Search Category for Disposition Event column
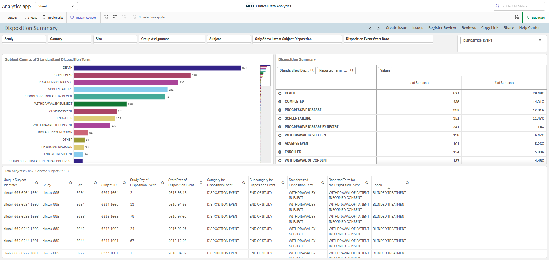The height and width of the screenshot is (260, 549). (x=244, y=183)
